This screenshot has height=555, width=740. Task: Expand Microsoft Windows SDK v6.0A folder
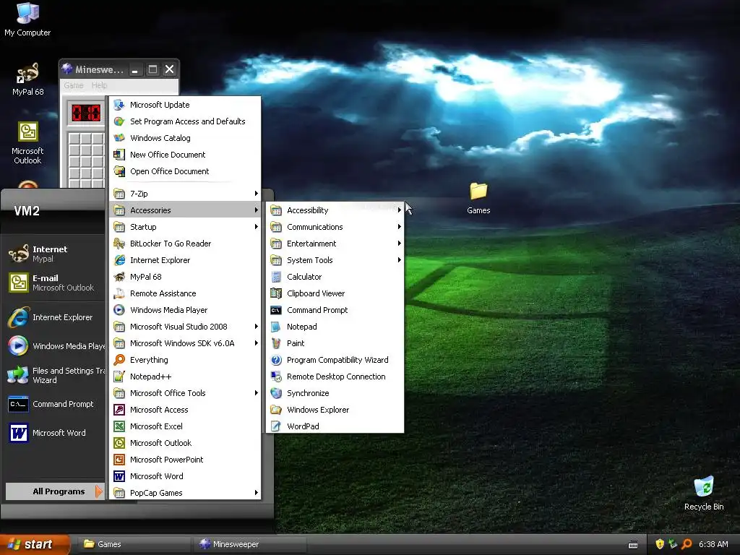click(185, 343)
